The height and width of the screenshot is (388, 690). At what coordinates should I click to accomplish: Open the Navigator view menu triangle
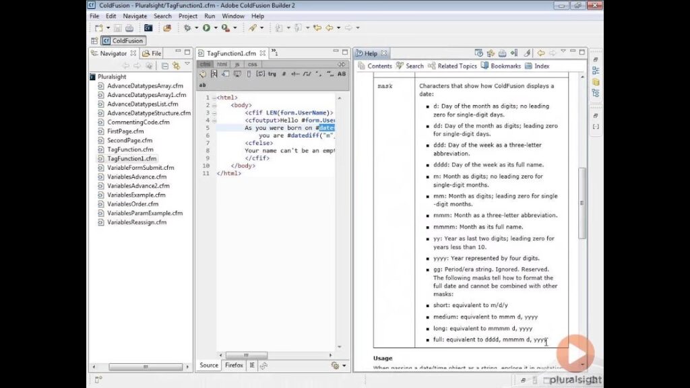187,64
